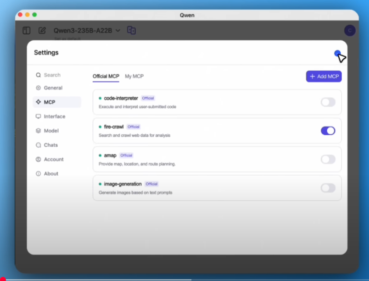The width and height of the screenshot is (369, 281).
Task: Click the amap name text
Action: pyautogui.click(x=110, y=155)
